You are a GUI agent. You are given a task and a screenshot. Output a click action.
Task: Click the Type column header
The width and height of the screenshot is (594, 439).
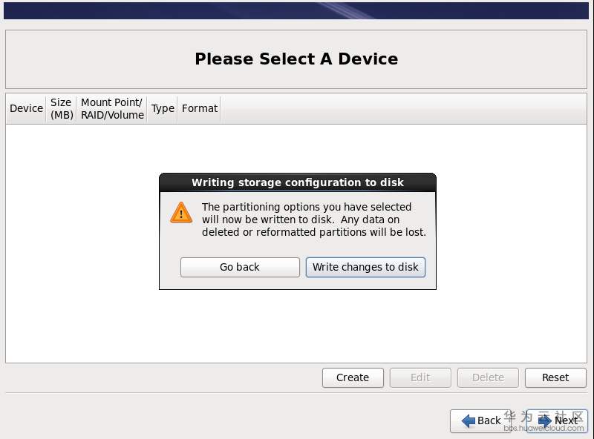tap(163, 108)
